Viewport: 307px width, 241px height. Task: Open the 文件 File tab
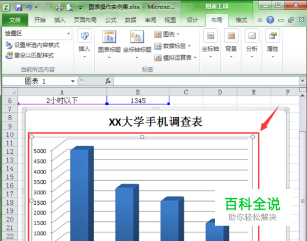15,20
